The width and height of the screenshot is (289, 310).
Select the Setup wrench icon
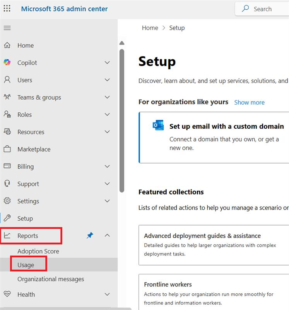[8, 218]
